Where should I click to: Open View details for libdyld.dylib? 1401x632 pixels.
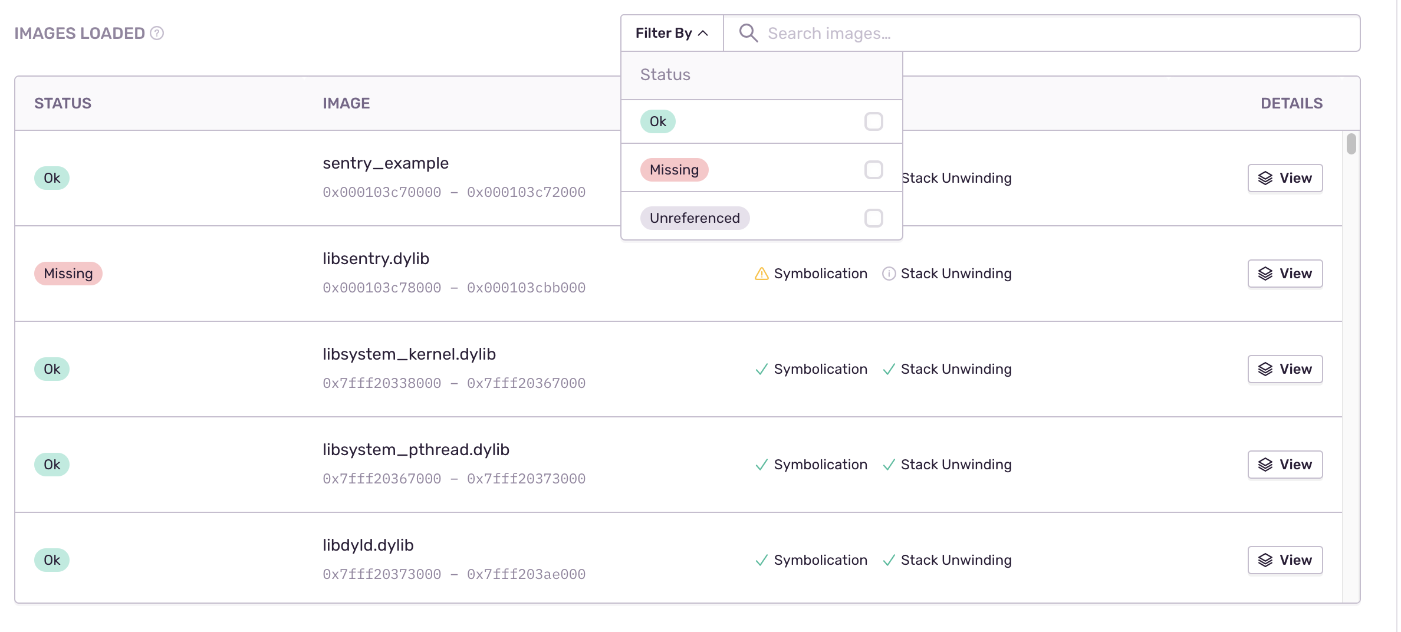pos(1285,560)
